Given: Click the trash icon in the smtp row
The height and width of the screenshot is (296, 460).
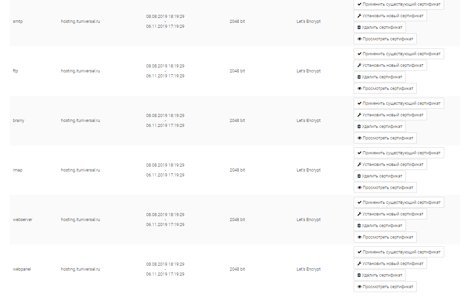Looking at the screenshot, I should point(359,27).
